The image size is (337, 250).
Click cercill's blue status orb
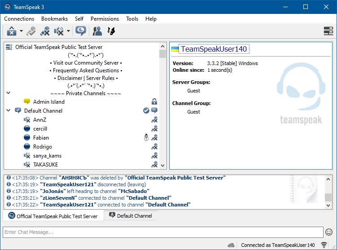tap(27, 128)
